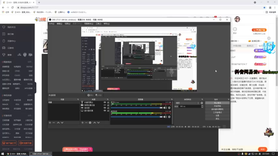The height and width of the screenshot is (156, 278).
Task: Toggle visibility eye of the text source row
Action: point(105,102)
